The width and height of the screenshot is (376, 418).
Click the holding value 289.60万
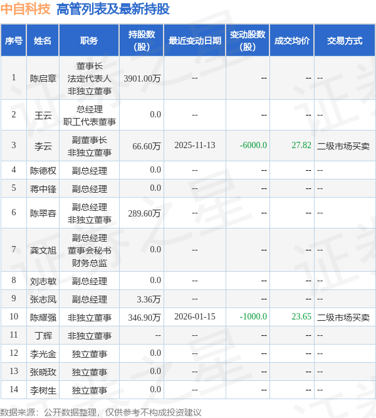point(145,213)
